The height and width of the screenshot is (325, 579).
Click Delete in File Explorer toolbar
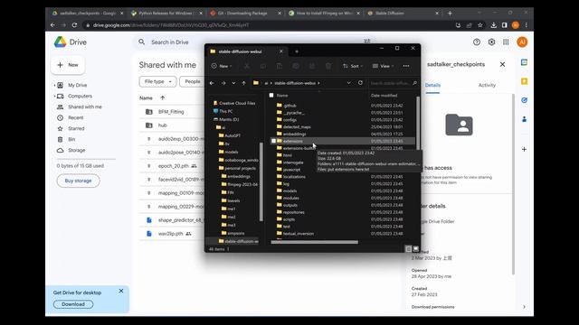[x=327, y=66]
